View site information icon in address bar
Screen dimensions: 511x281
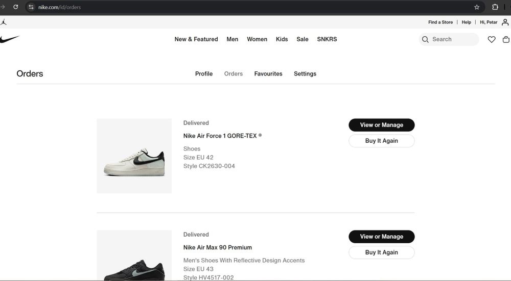(31, 7)
